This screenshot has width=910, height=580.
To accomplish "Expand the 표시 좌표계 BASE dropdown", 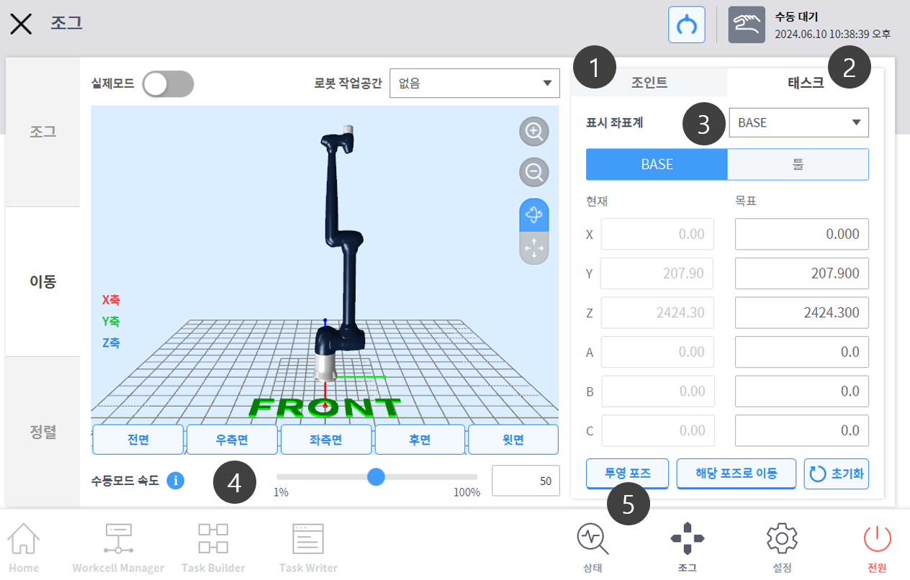I will coord(798,122).
